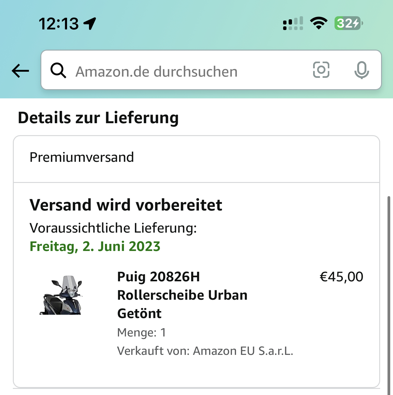Tap the Menge: 1 quantity label
This screenshot has width=393, height=395.
tap(141, 332)
